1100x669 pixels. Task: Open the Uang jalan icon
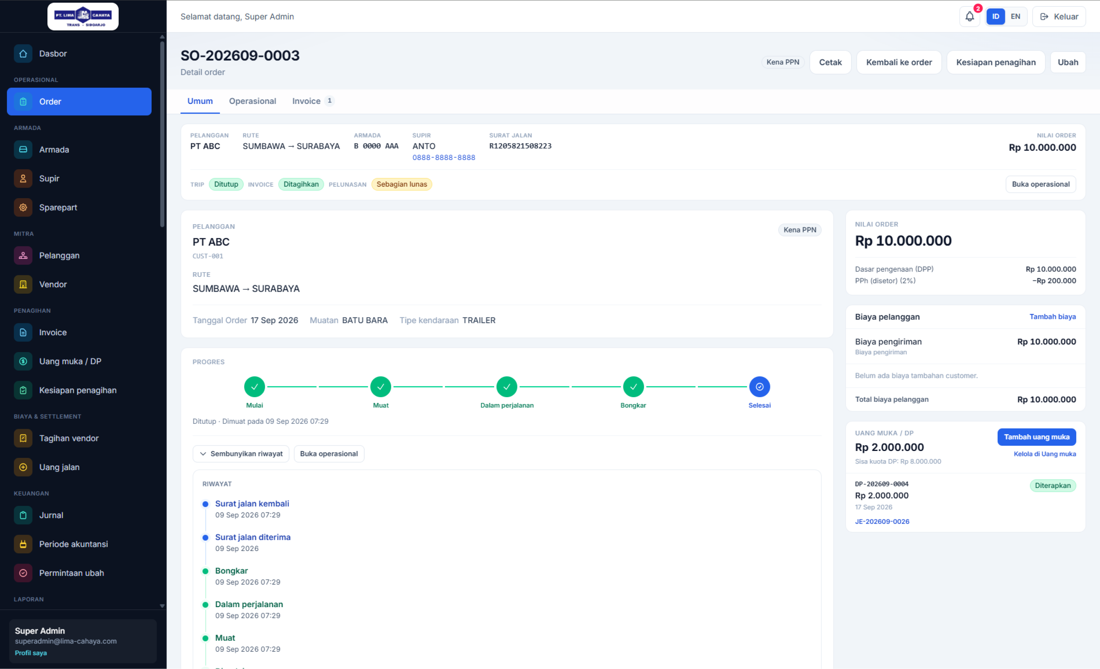pyautogui.click(x=23, y=467)
